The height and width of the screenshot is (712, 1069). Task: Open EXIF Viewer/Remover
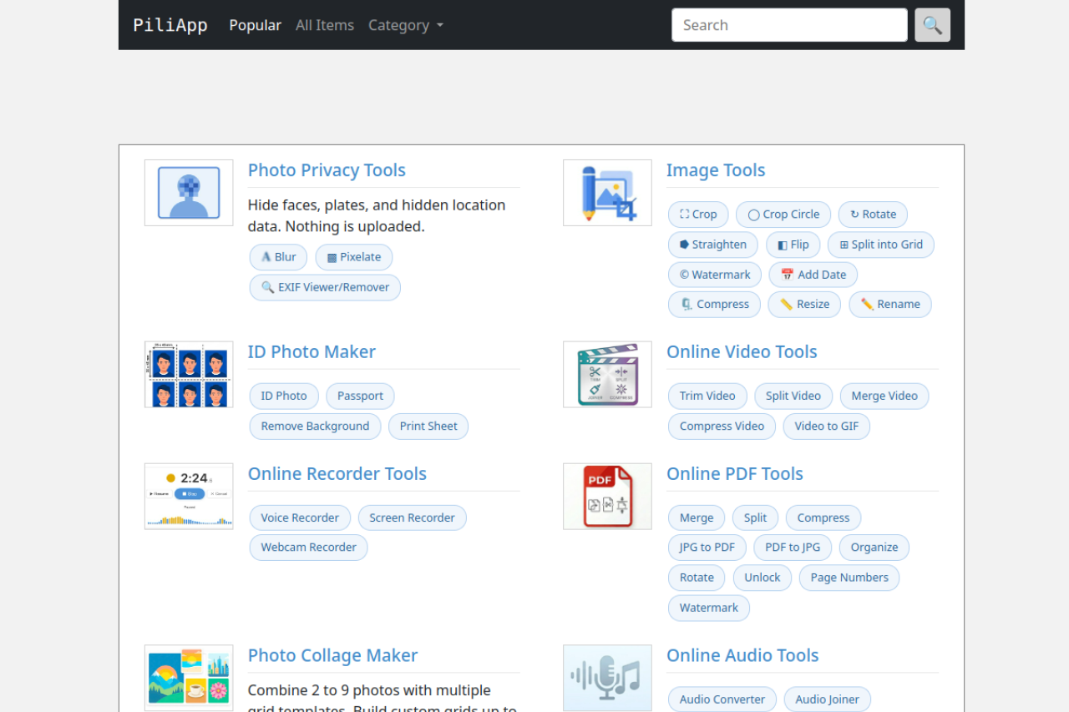click(325, 287)
